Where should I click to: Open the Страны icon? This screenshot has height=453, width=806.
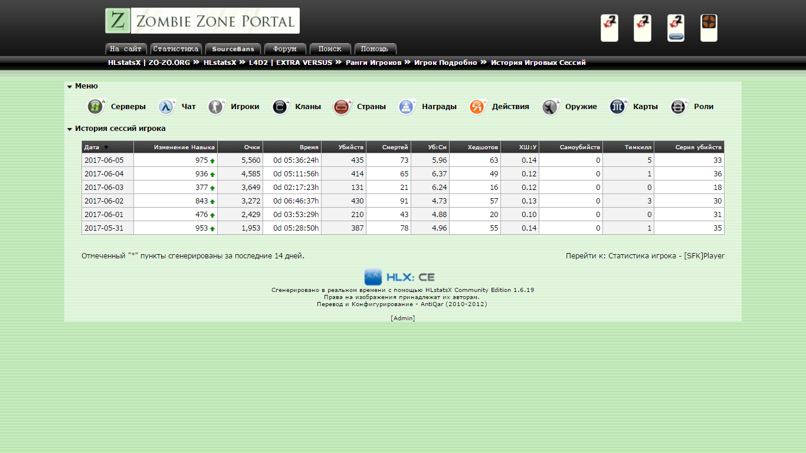pyautogui.click(x=342, y=107)
